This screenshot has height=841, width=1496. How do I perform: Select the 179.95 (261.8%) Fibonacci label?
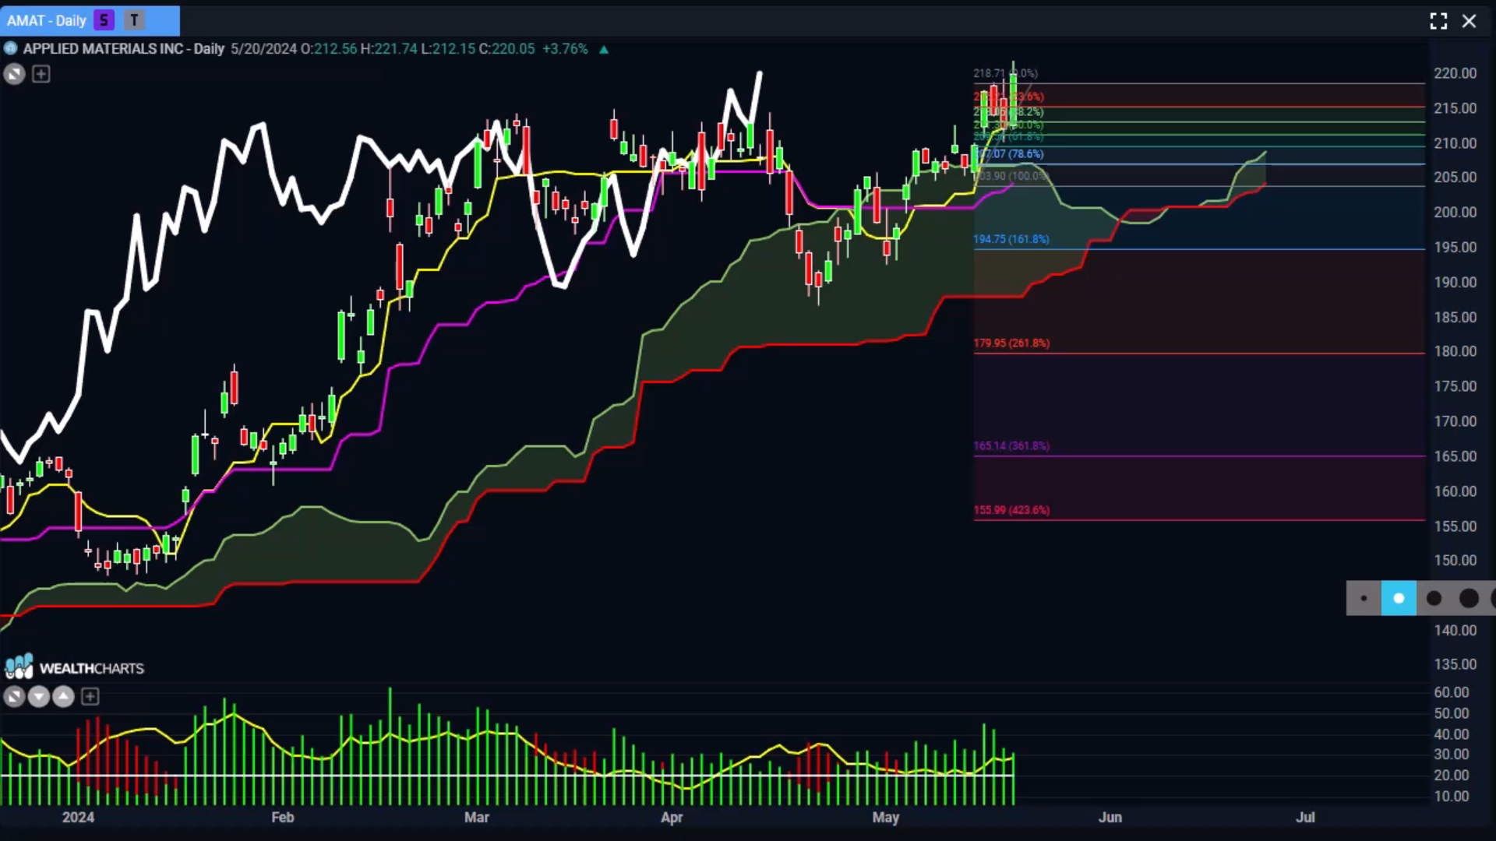(x=1011, y=343)
